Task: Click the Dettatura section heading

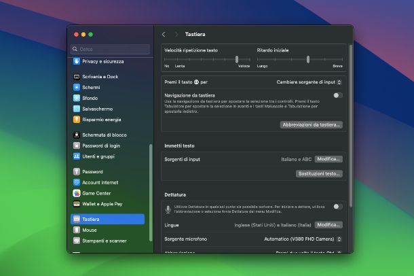Action: coord(175,194)
